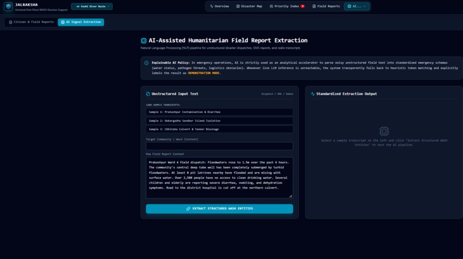463x259 pixels.
Task: Click the pulse icon beside Standardized Extraction Output
Action: click(x=312, y=94)
